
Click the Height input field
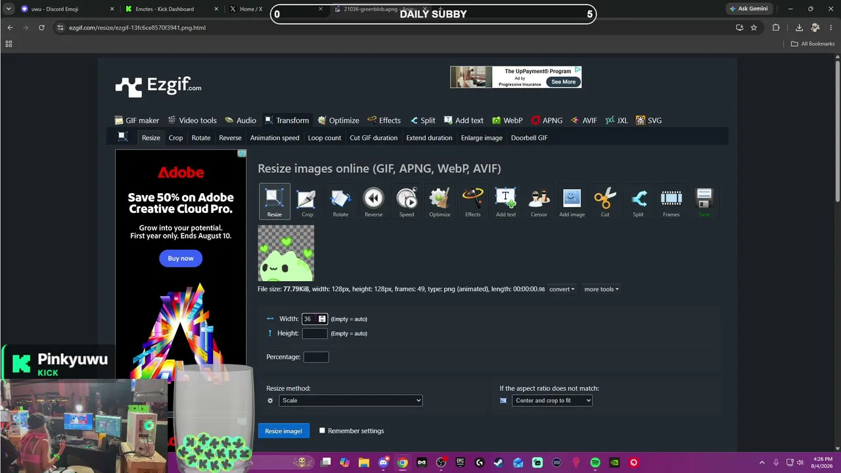(314, 333)
